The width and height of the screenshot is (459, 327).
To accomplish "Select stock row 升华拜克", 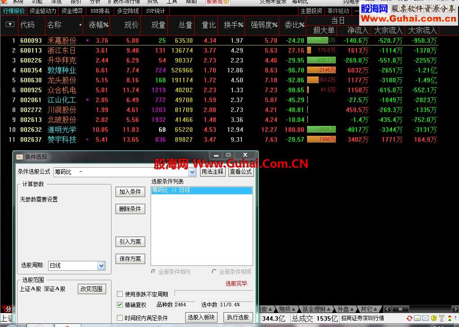I will [x=219, y=60].
